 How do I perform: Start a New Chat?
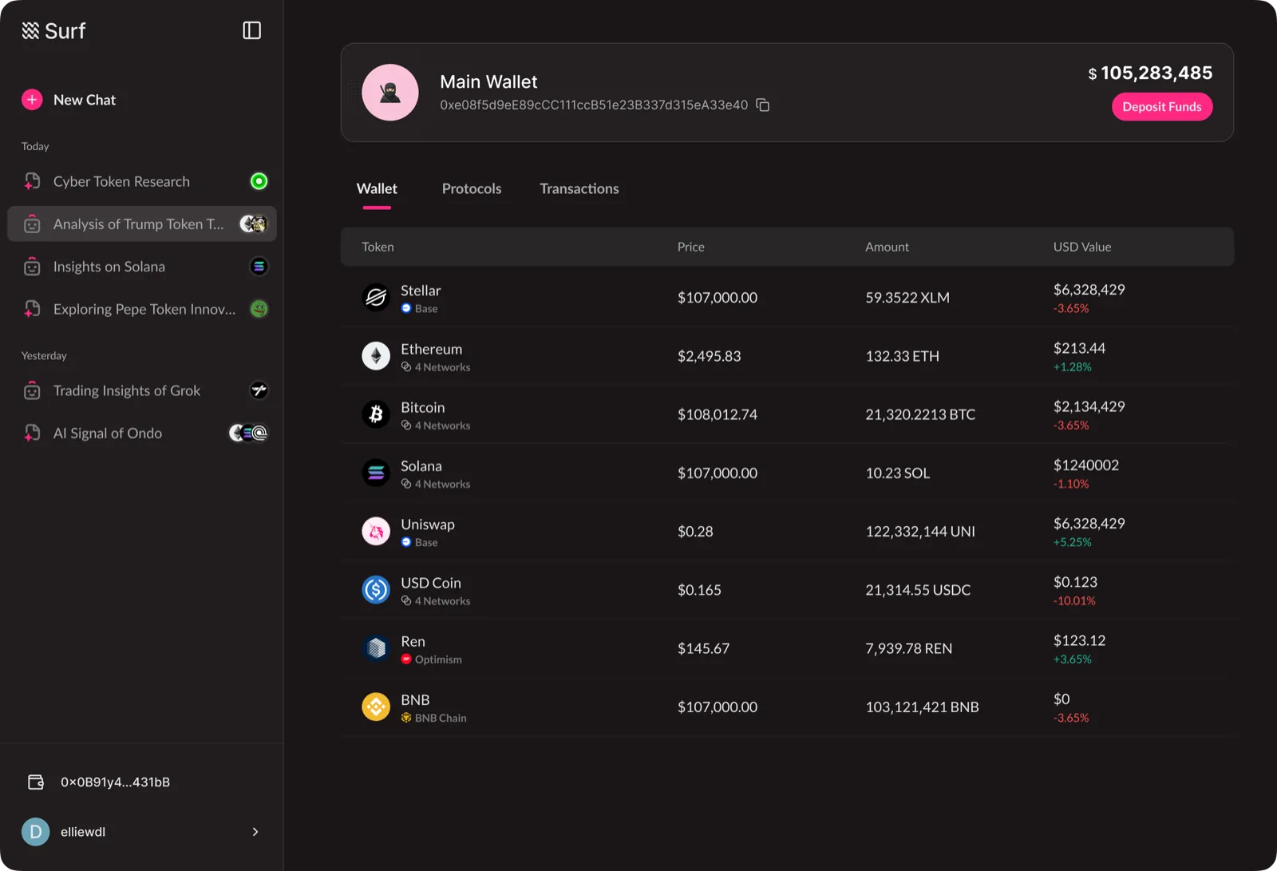(85, 100)
